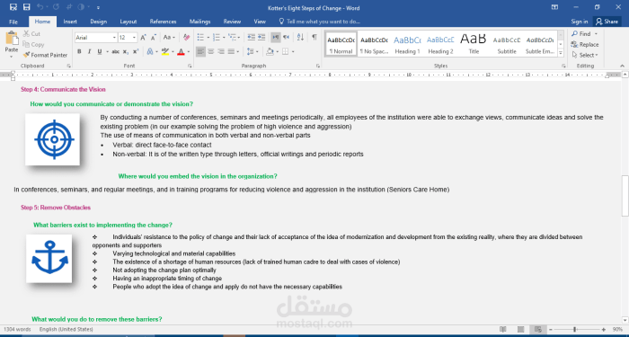Viewport: 629px width, 337px height.
Task: Click the vertical scrollbar thumb
Action: 625,196
